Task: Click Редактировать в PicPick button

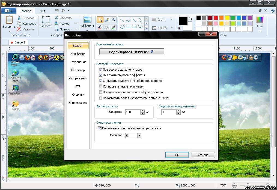Action: point(132,52)
